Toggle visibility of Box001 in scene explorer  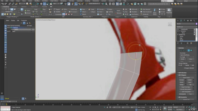(x=11, y=30)
